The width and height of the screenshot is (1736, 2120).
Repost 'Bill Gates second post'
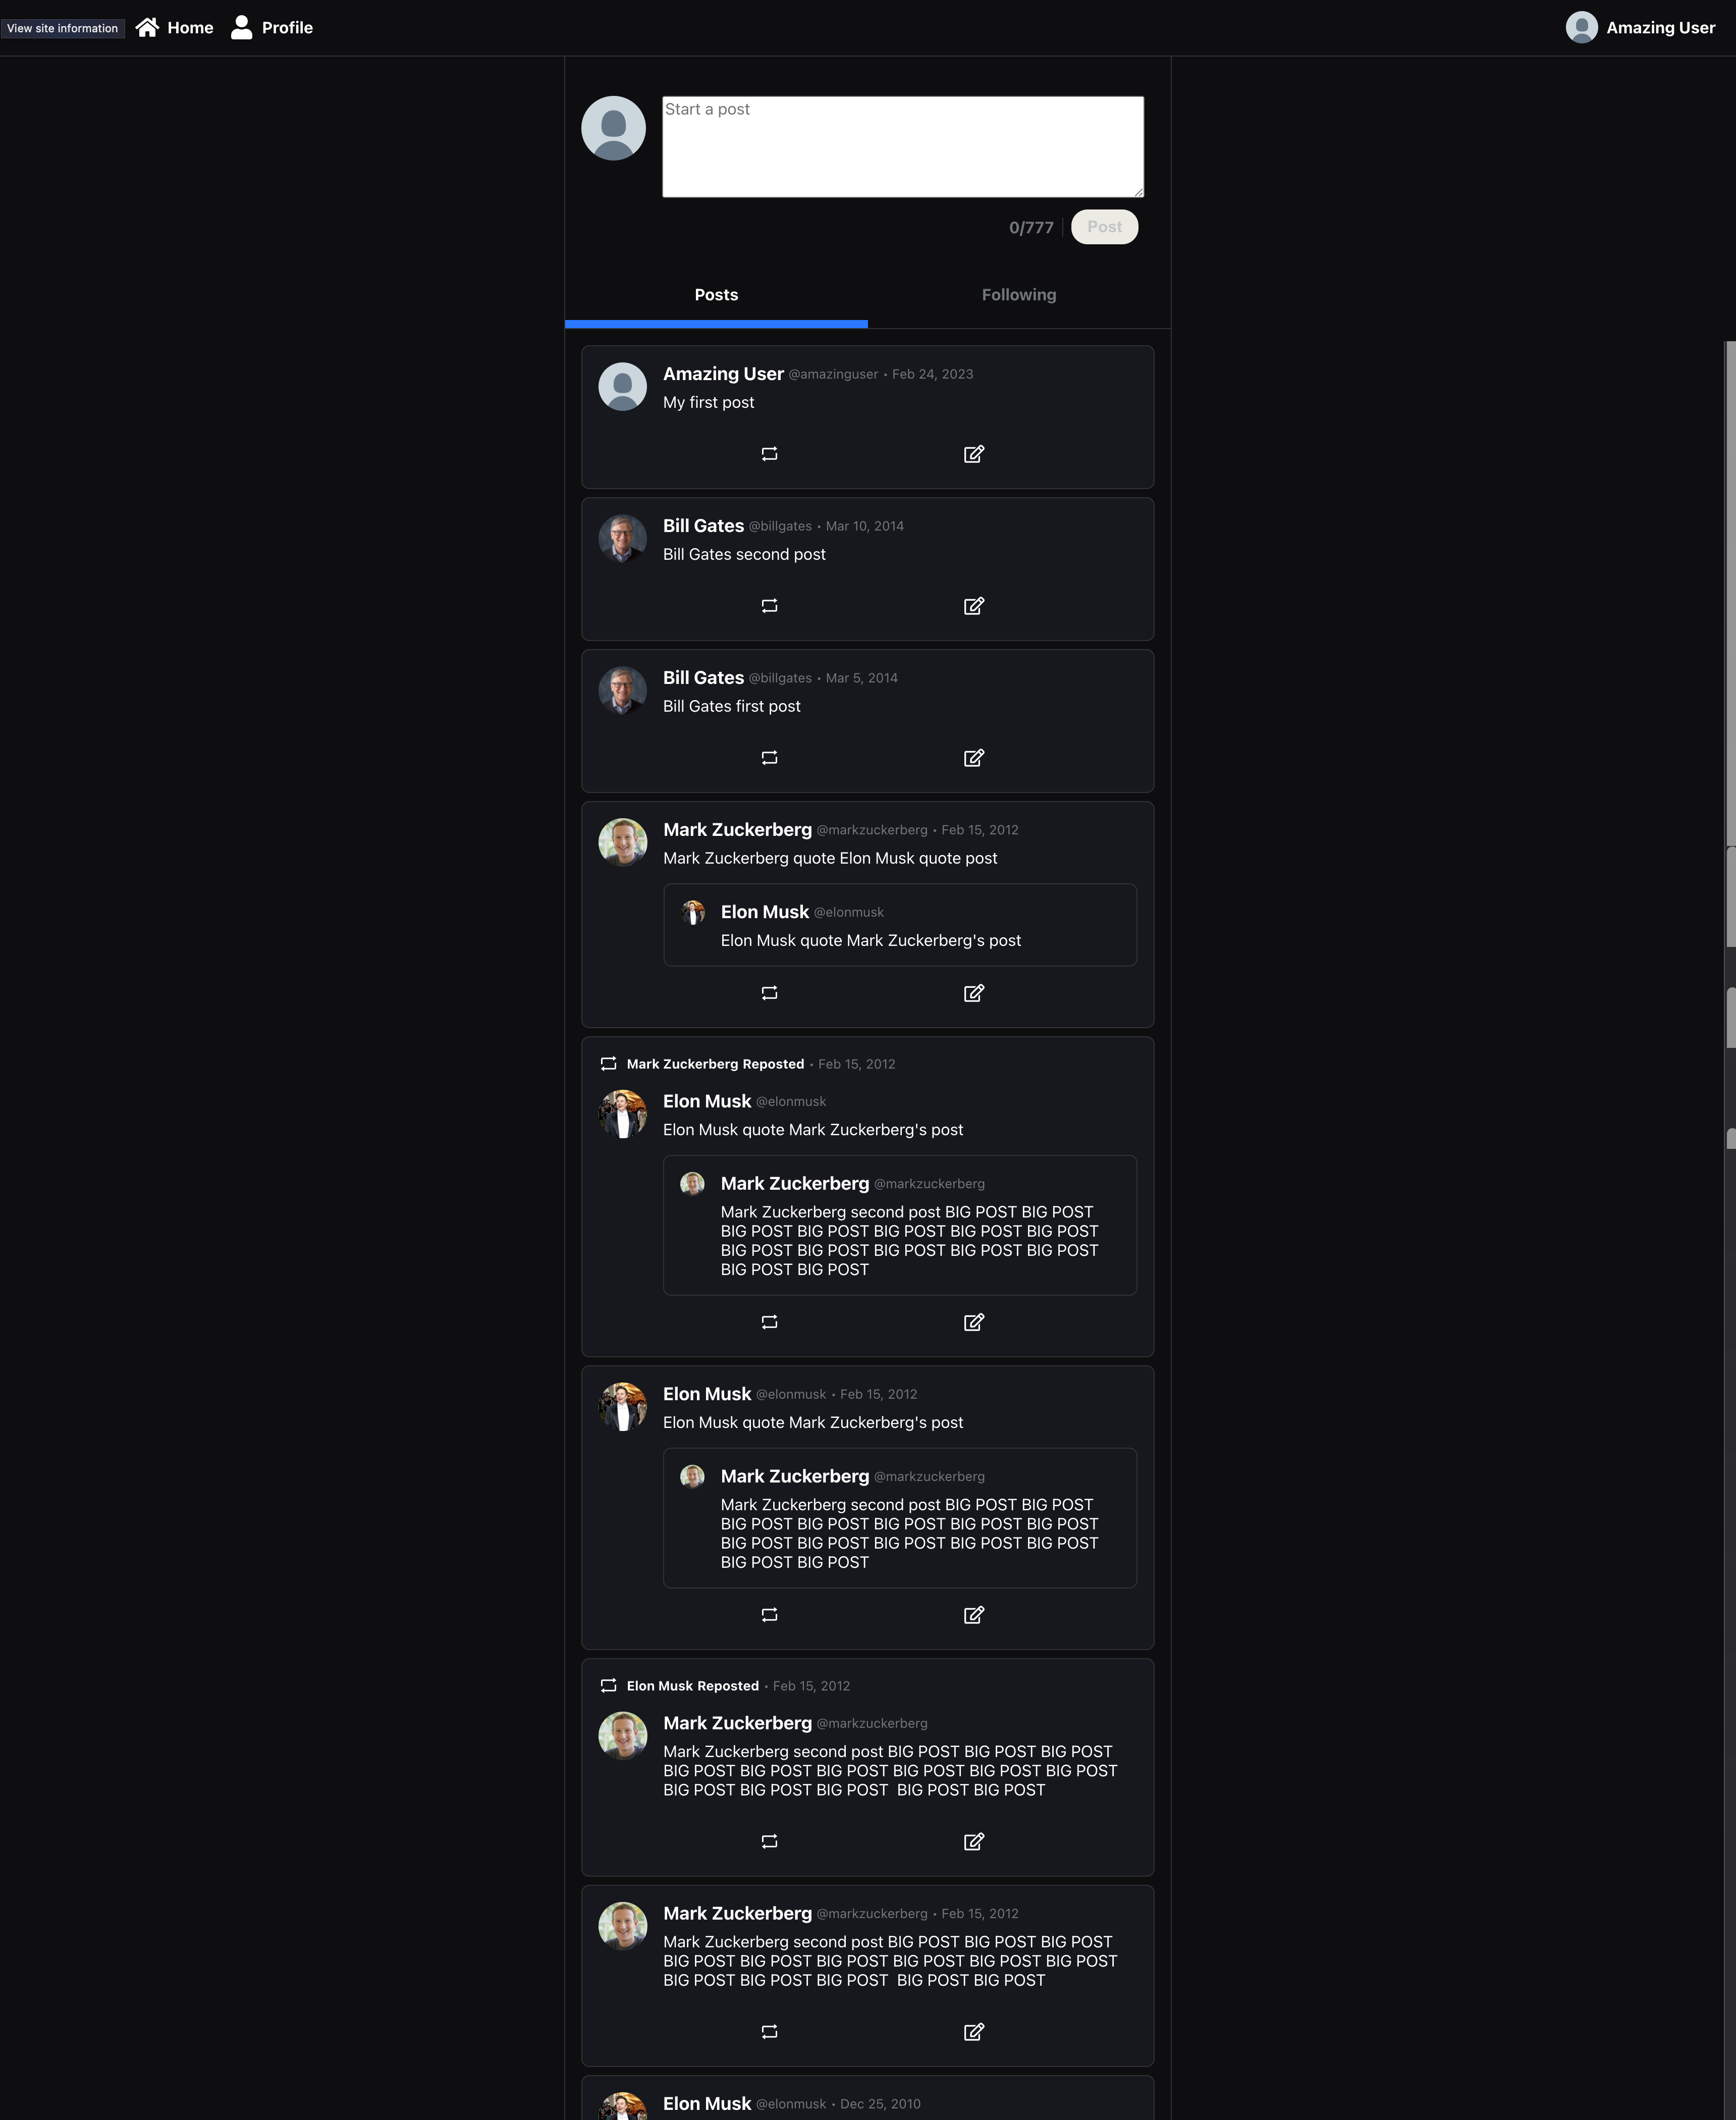click(769, 606)
